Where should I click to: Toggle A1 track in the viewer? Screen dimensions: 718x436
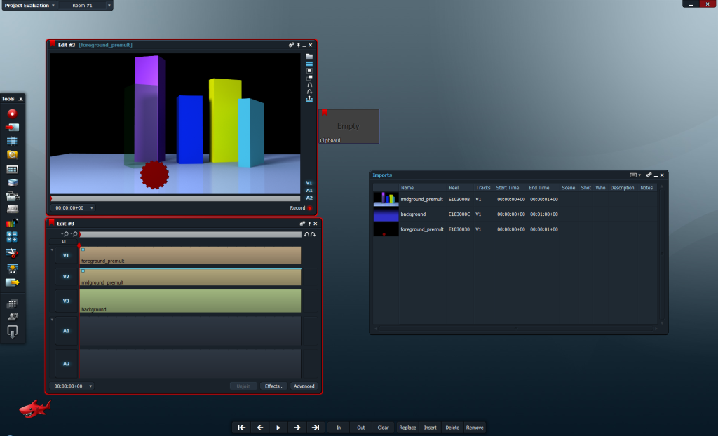309,191
